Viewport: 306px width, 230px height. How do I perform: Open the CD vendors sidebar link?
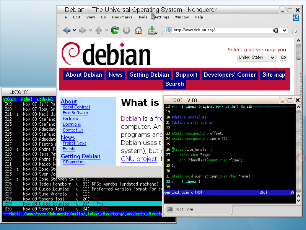73,162
